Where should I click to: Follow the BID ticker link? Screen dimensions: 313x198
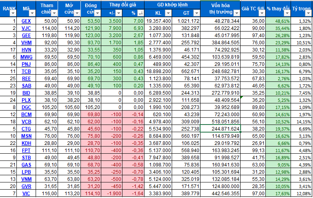[x=26, y=93]
